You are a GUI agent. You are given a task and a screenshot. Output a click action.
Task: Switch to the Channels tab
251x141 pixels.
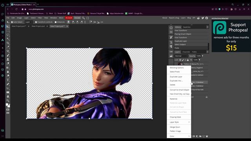(186, 52)
